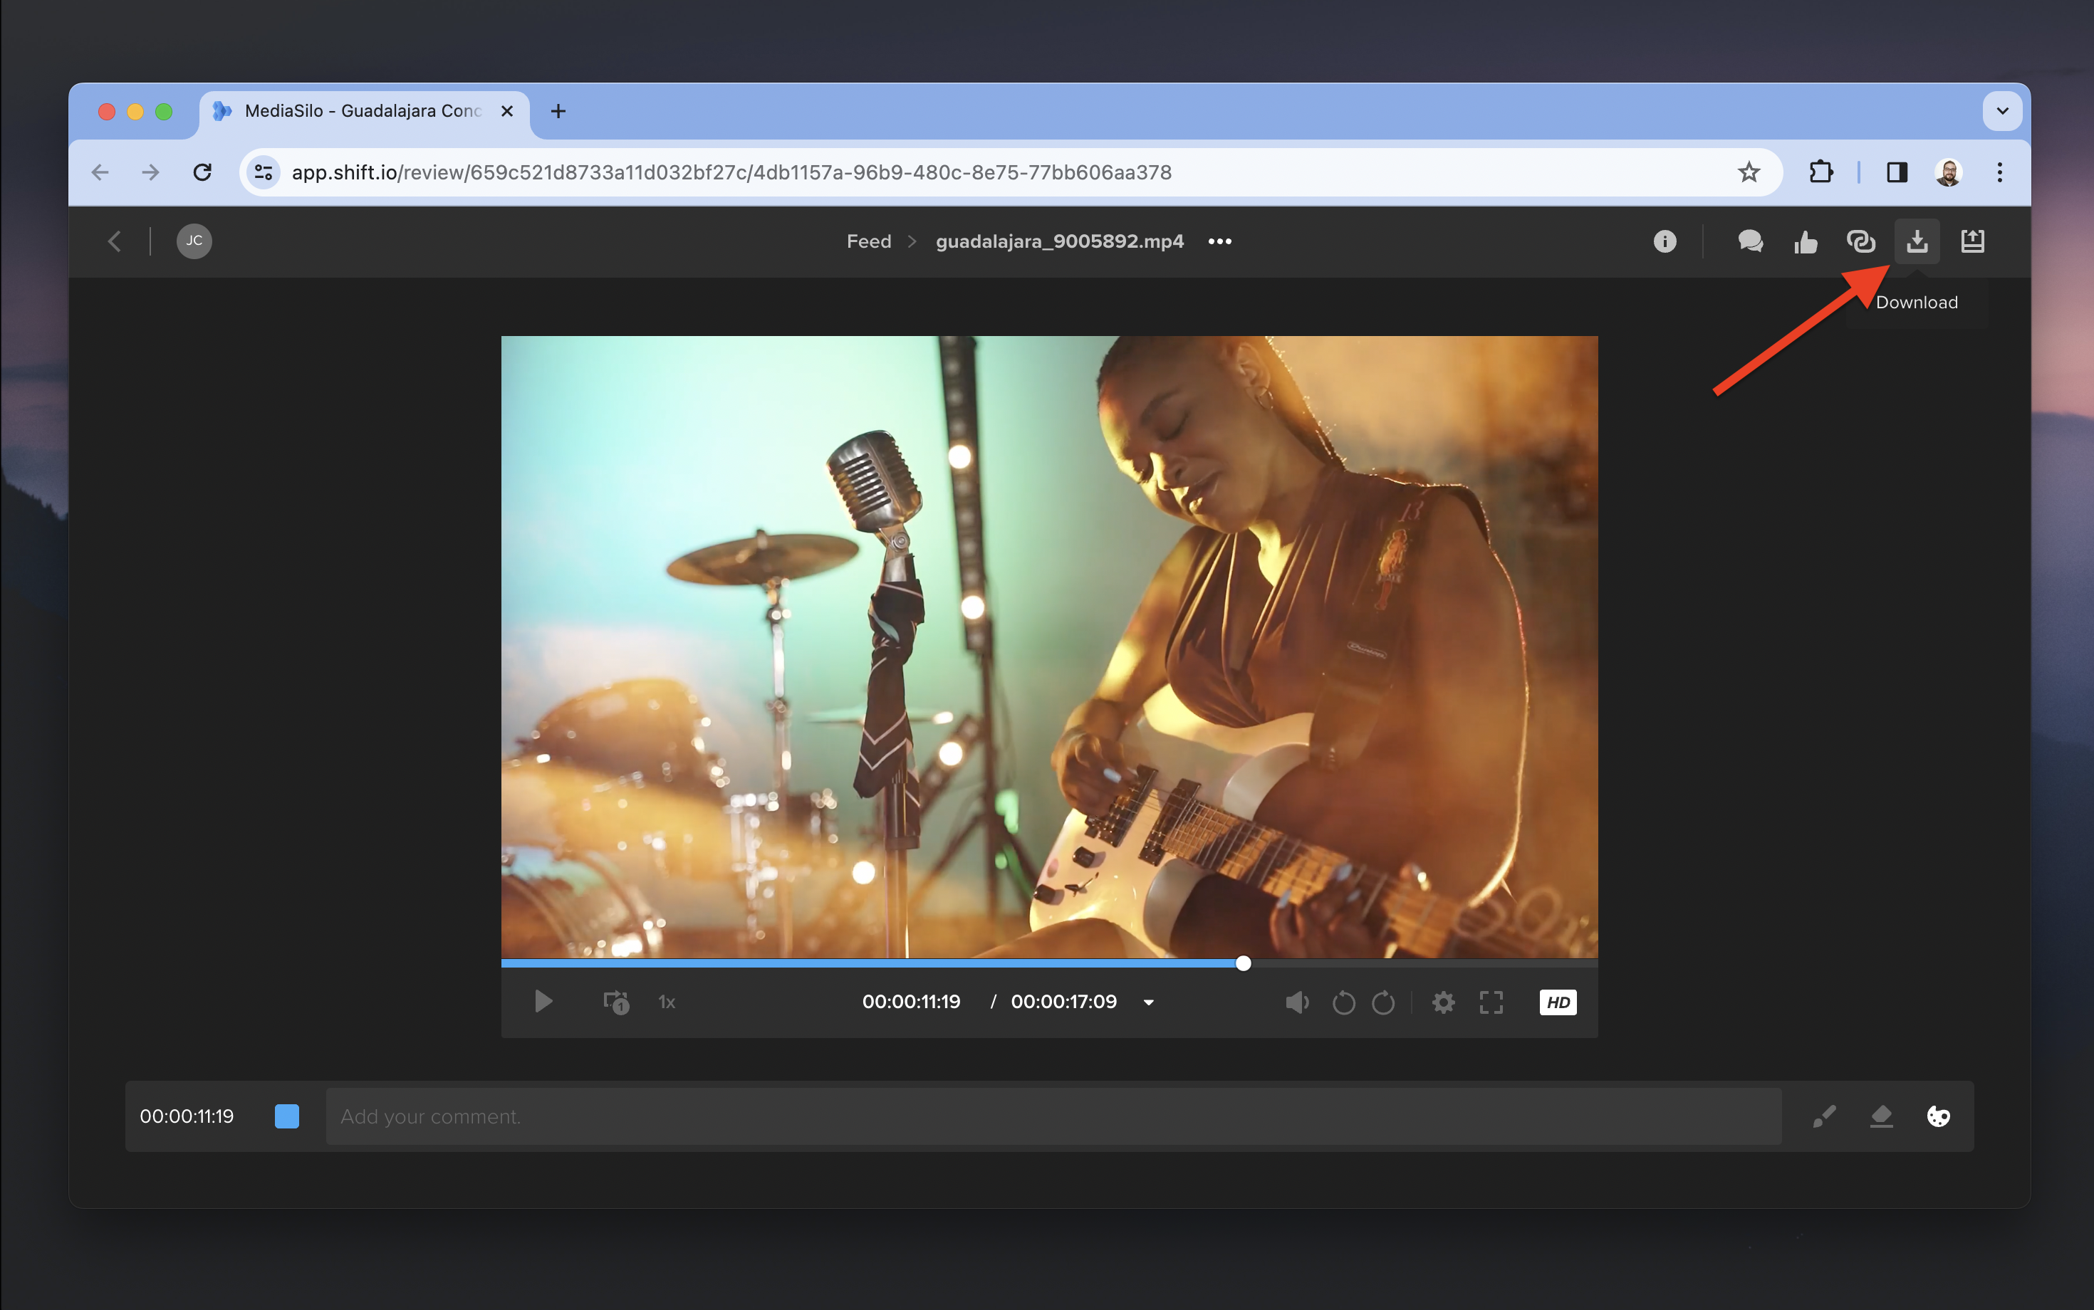The image size is (2094, 1310).
Task: Toggle the loop playback icon
Action: coord(616,1002)
